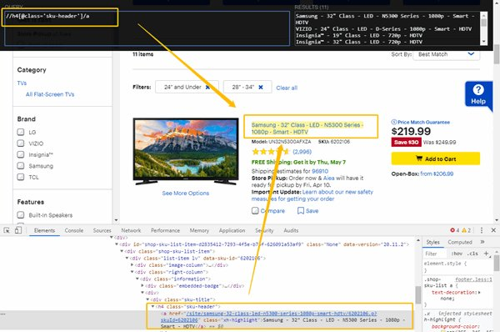Screen dimensions: 500x332
Task: Click the Save bookmark icon
Action: click(x=300, y=211)
